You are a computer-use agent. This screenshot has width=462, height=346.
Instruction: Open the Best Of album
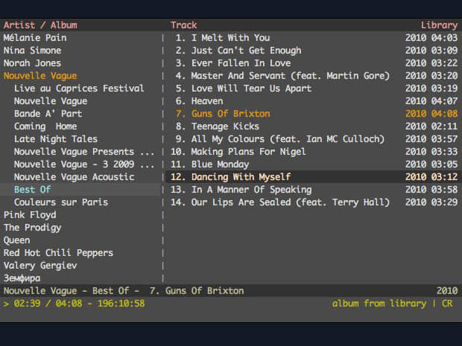32,190
